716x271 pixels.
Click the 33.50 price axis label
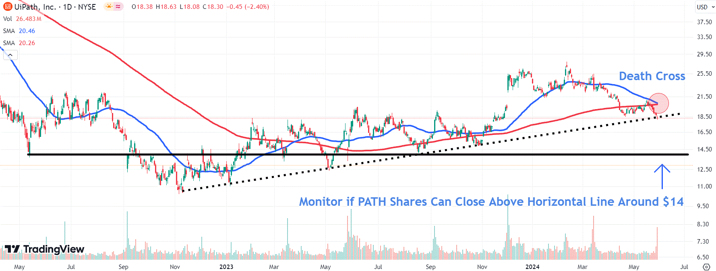(704, 37)
